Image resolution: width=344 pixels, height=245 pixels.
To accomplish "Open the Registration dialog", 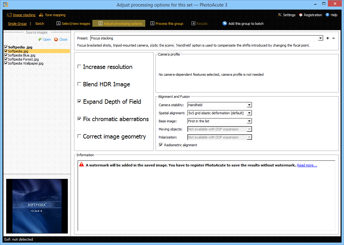I will pyautogui.click(x=313, y=15).
